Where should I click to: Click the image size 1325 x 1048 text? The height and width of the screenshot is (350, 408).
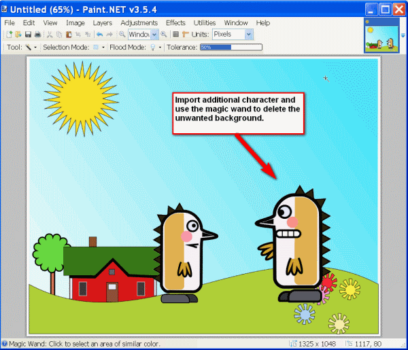(317, 344)
